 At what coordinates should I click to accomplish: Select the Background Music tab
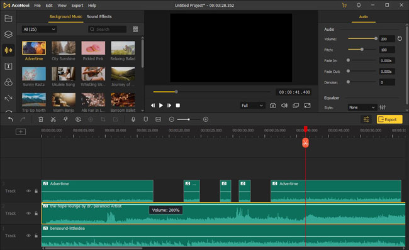click(x=65, y=17)
